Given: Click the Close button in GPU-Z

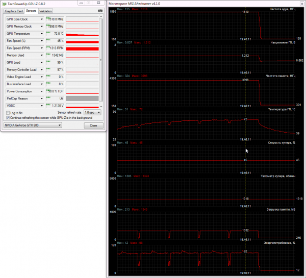Looking at the screenshot, I should (93, 125).
